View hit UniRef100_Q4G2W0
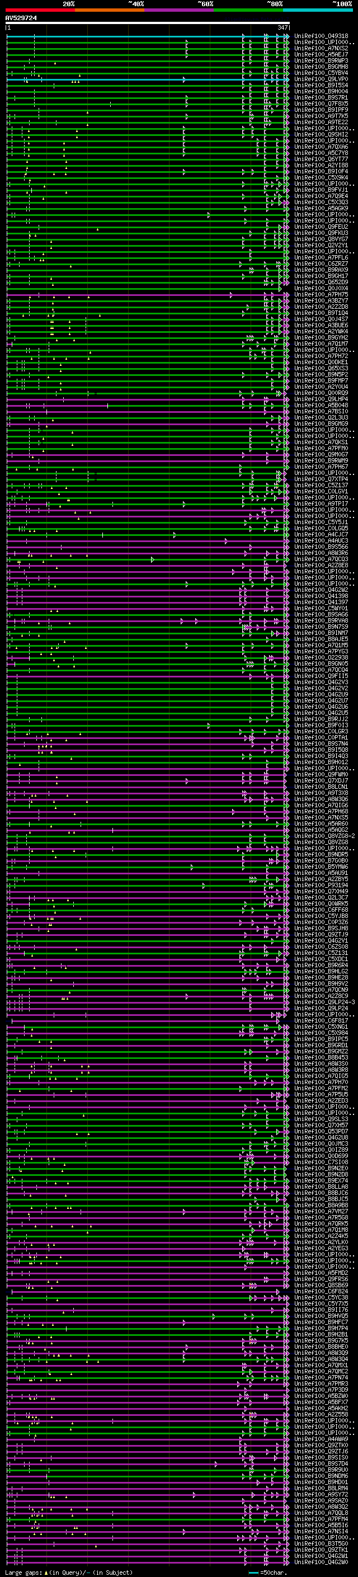This screenshot has width=358, height=1577. click(x=321, y=1562)
